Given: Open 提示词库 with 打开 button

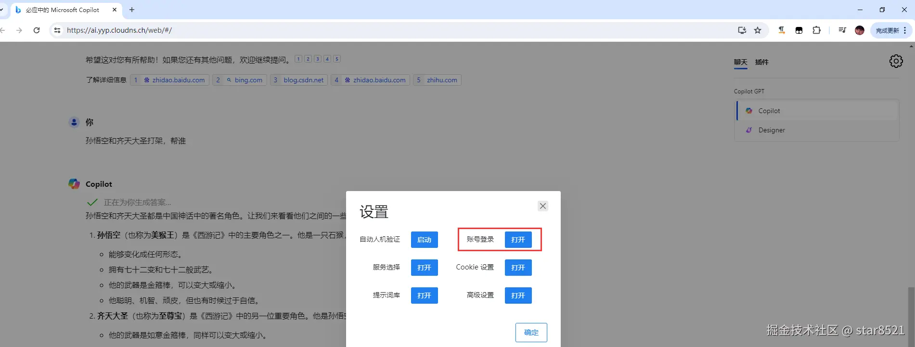Looking at the screenshot, I should 424,296.
